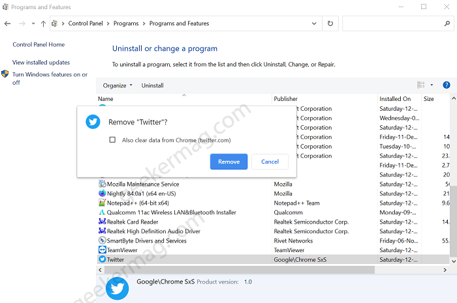Click Monday-09 installed date cell
The width and height of the screenshot is (457, 303).
pyautogui.click(x=398, y=212)
